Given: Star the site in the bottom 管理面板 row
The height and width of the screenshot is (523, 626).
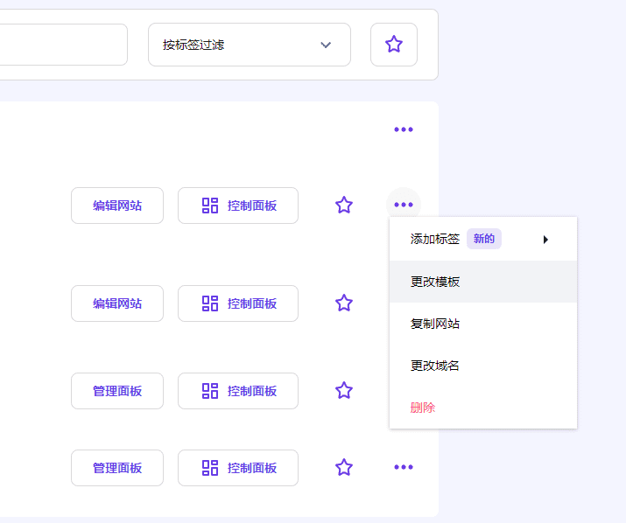Looking at the screenshot, I should [x=344, y=468].
